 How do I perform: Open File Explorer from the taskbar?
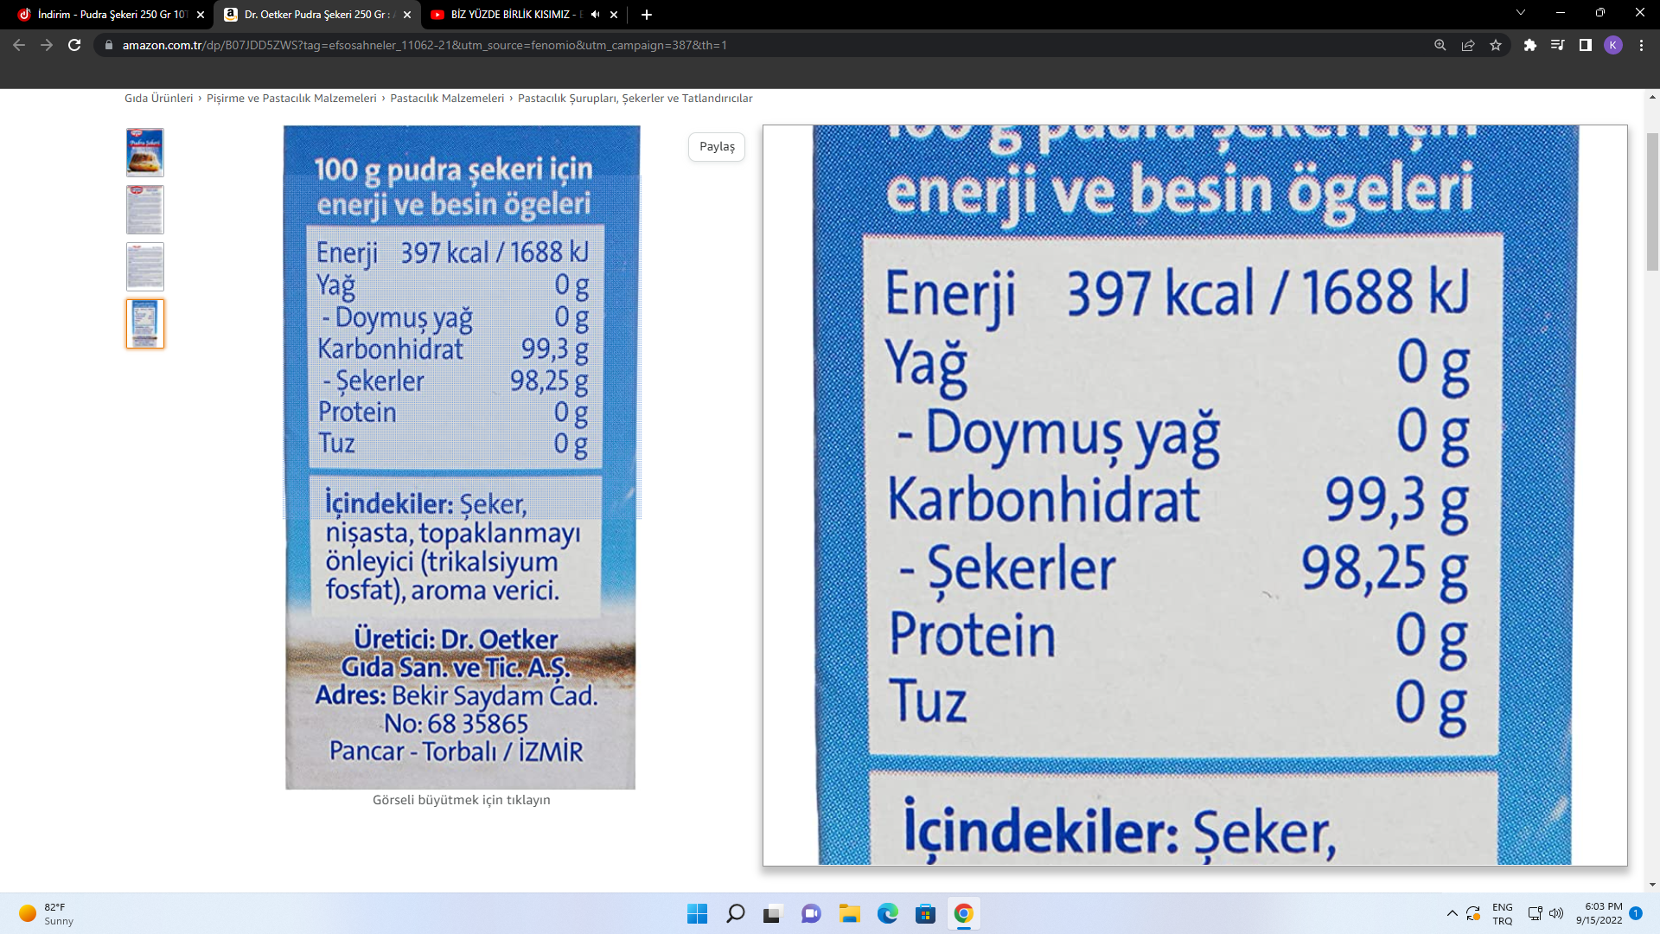tap(849, 913)
